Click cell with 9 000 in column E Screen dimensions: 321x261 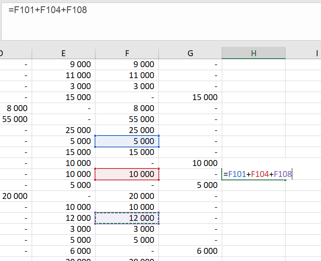click(x=63, y=64)
